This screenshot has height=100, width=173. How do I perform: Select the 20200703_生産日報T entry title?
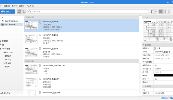[x=51, y=79]
